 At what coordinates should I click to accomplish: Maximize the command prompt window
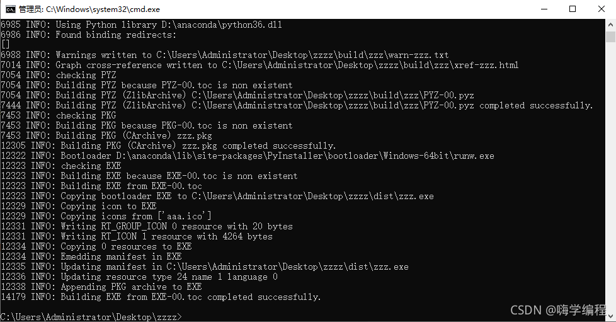pyautogui.click(x=572, y=9)
